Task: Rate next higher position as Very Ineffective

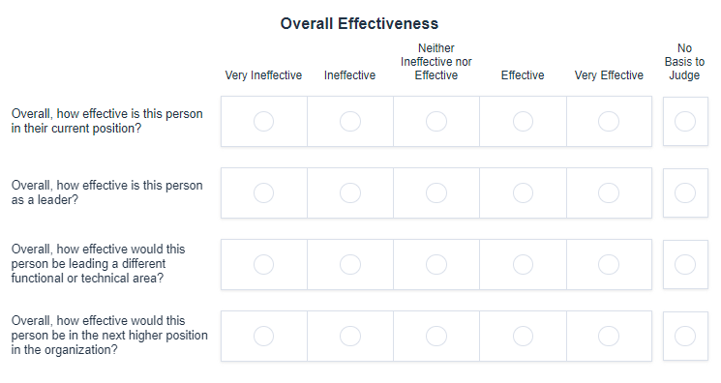Action: coord(263,337)
